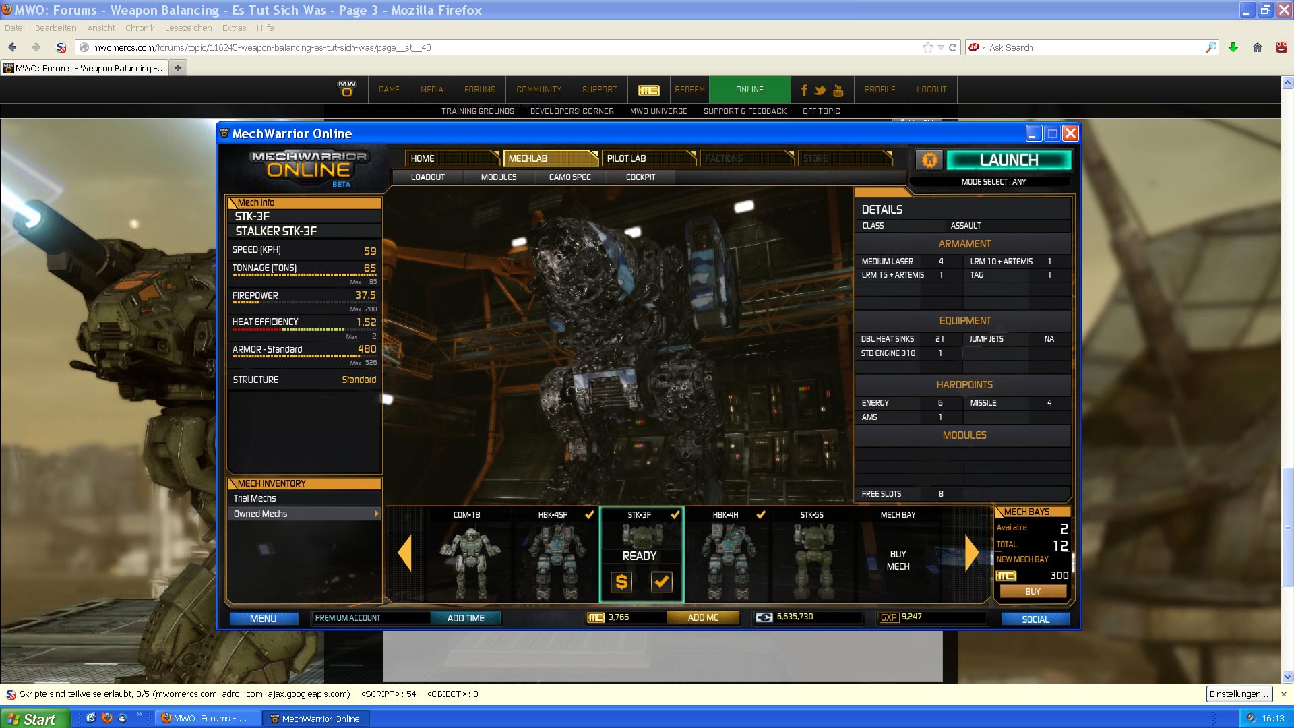
Task: Click the Firefox forward arrow
Action: click(36, 47)
